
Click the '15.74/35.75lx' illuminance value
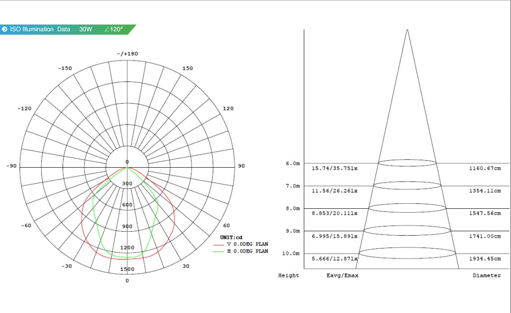tap(335, 168)
